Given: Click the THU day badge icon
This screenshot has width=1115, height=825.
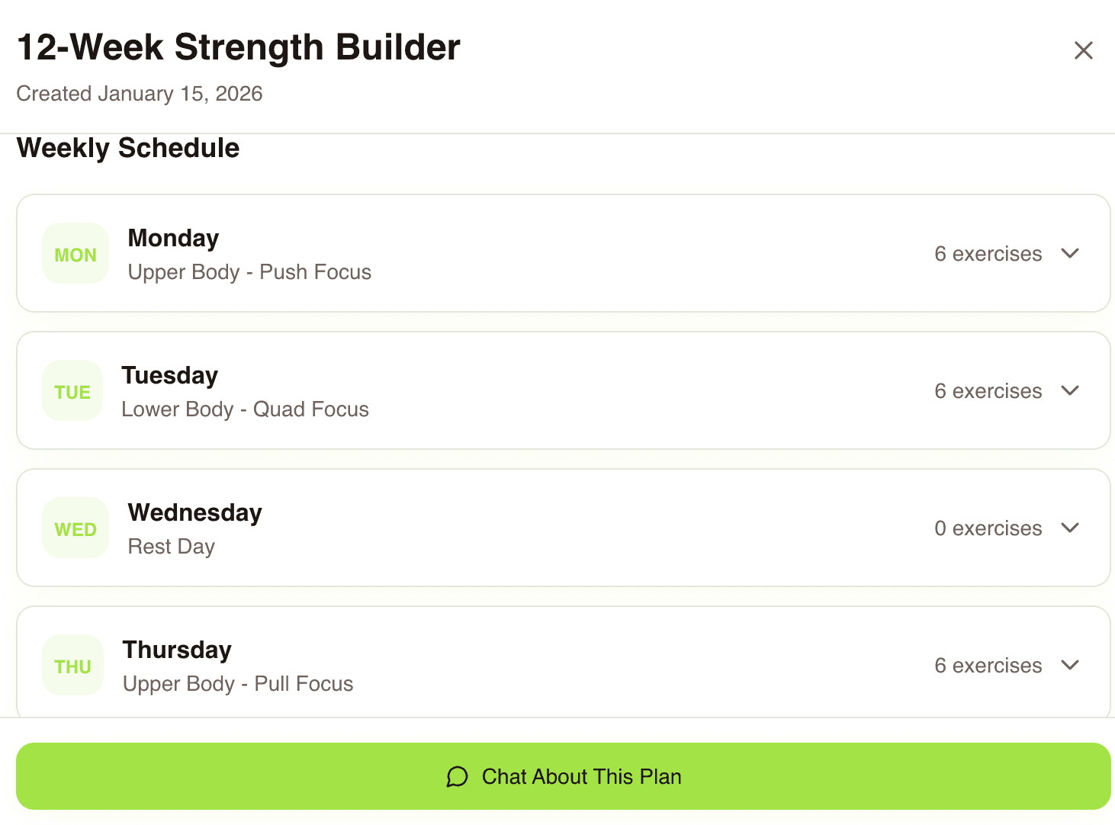Looking at the screenshot, I should point(72,664).
